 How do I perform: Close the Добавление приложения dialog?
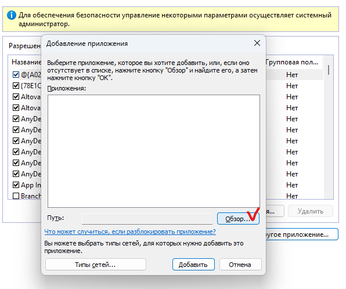coord(257,43)
